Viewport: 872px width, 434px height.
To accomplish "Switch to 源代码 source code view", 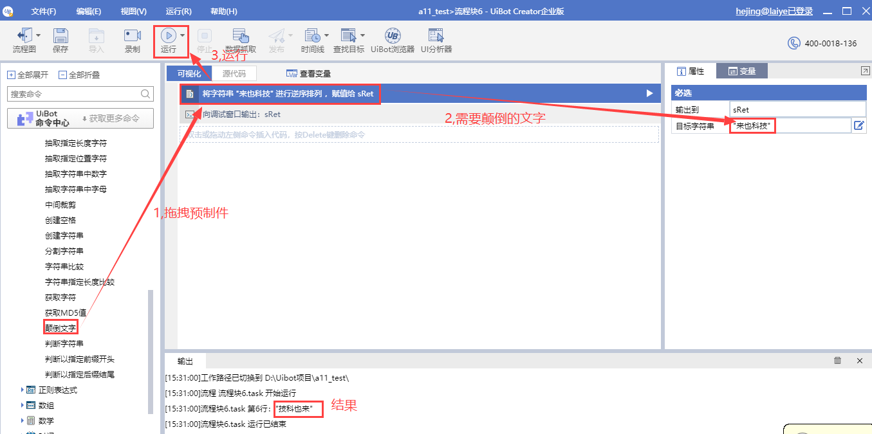I will pyautogui.click(x=234, y=73).
